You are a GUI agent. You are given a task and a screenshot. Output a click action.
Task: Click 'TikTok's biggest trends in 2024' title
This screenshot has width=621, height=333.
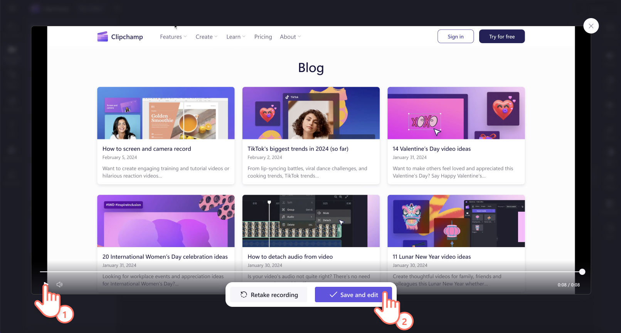pyautogui.click(x=298, y=149)
